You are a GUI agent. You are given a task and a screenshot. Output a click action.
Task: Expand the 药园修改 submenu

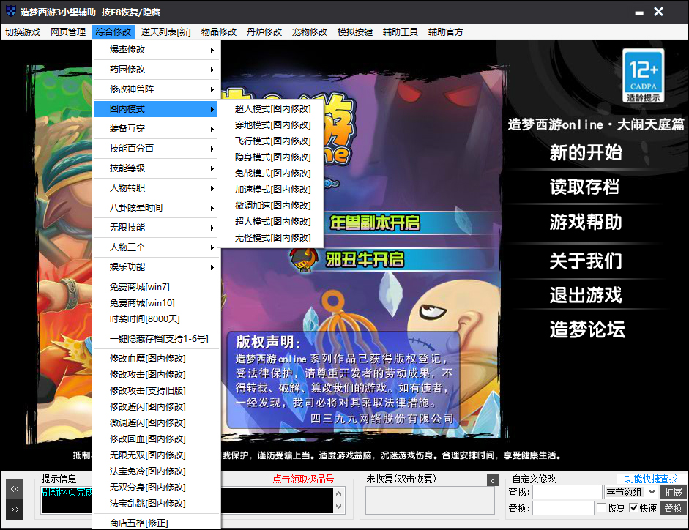tap(156, 70)
